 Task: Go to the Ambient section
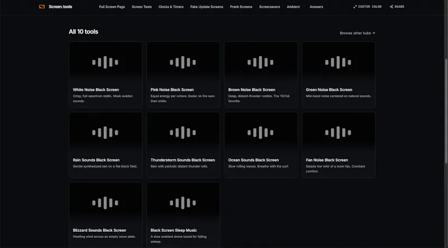click(x=293, y=7)
